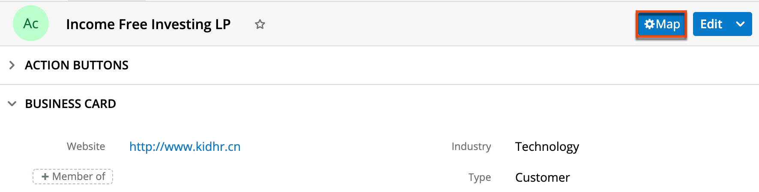Open the http://www.kidhr.cn website link
The width and height of the screenshot is (759, 192).
click(x=185, y=147)
